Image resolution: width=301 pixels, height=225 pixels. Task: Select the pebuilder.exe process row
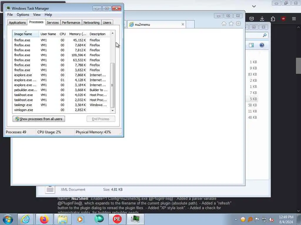click(61, 90)
